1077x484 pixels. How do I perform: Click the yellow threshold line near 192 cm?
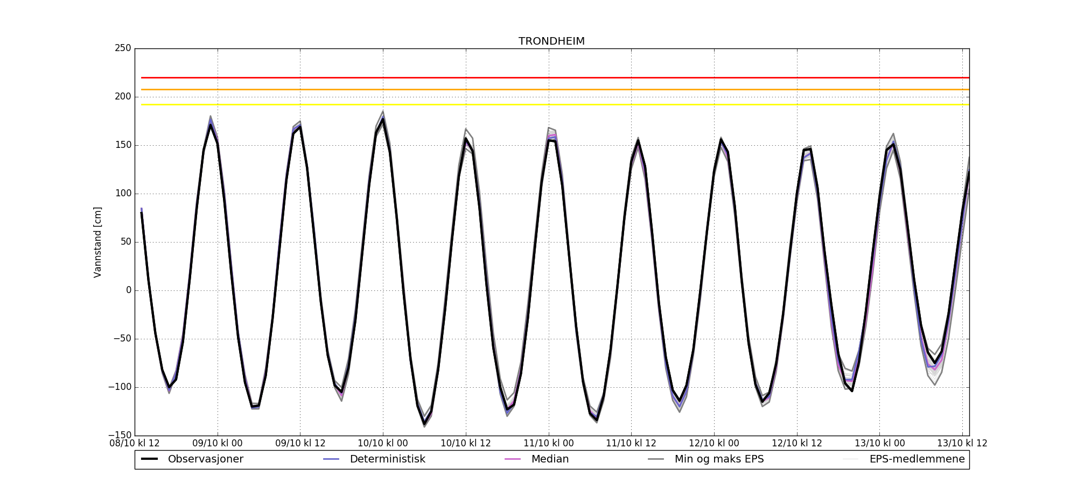pyautogui.click(x=555, y=104)
